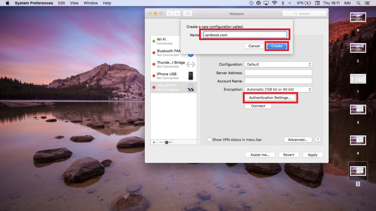
Task: Open the View menu
Action: pyautogui.click(x=74, y=3)
